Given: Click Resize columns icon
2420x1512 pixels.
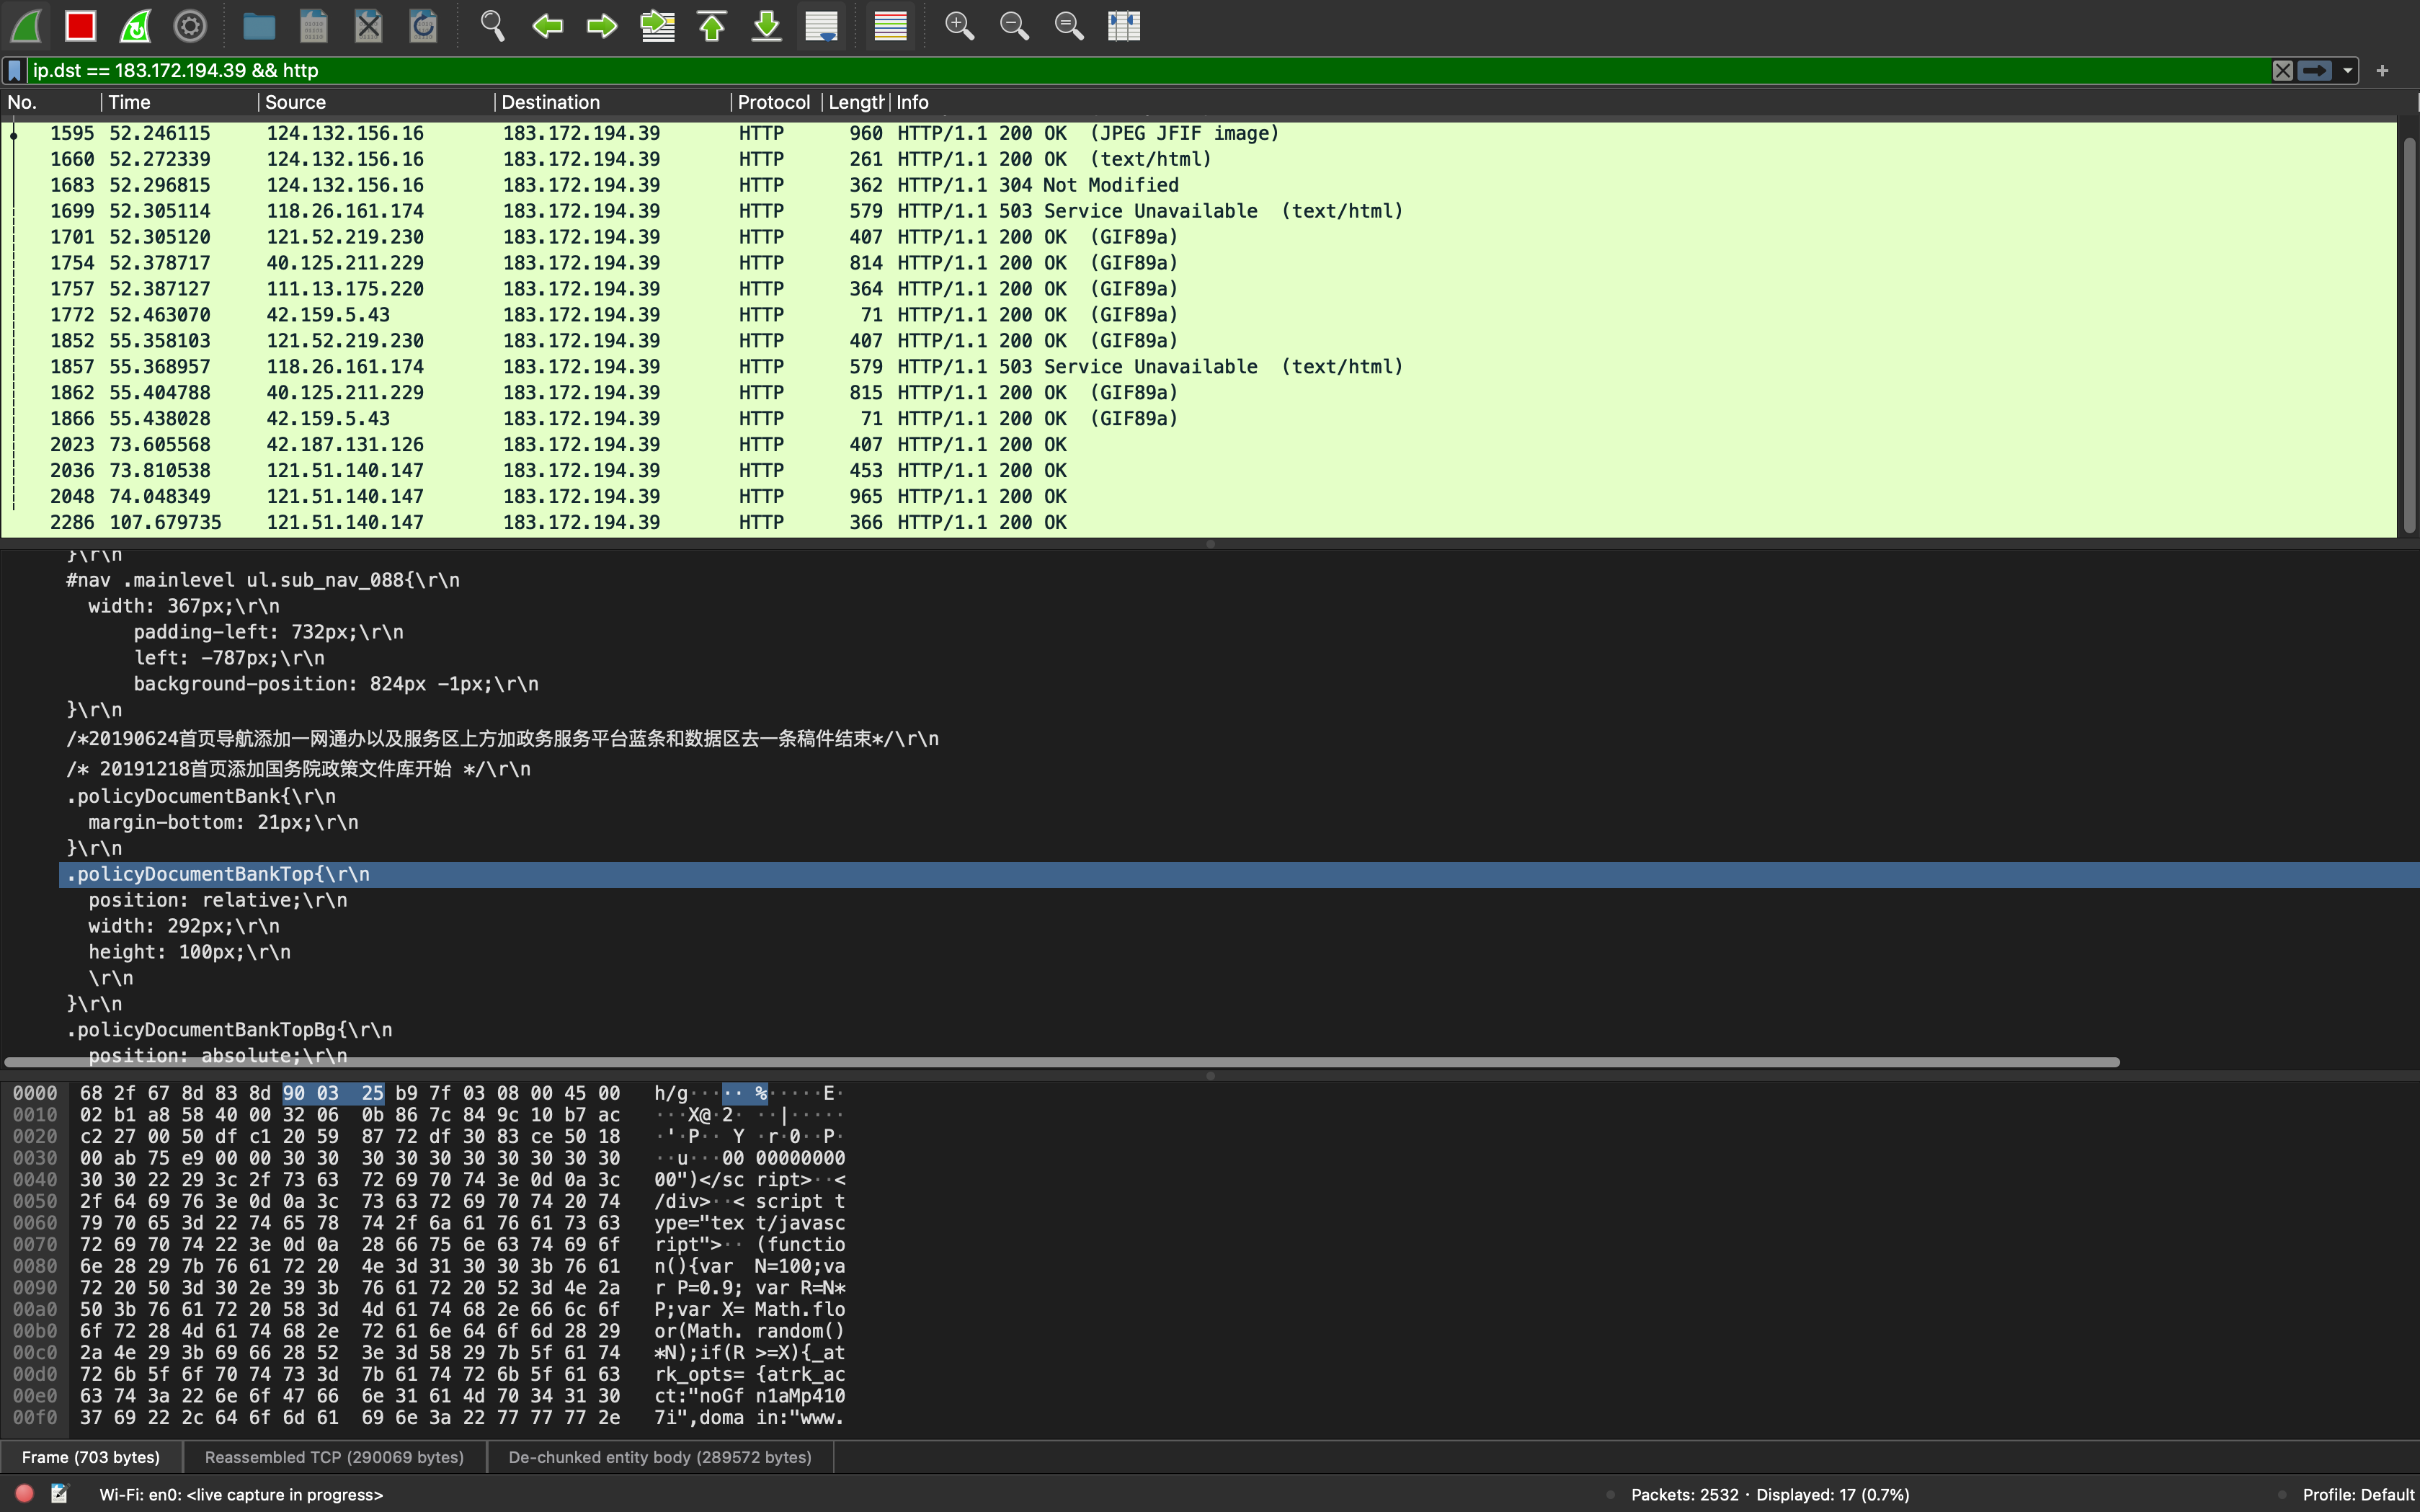Looking at the screenshot, I should (x=1124, y=26).
